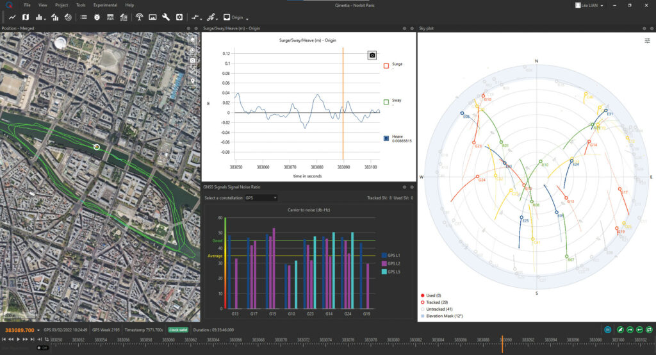Image resolution: width=656 pixels, height=355 pixels.
Task: Click the Qinertia app logo
Action: pyautogui.click(x=9, y=5)
